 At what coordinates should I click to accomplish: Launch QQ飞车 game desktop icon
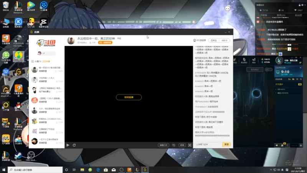31,23
